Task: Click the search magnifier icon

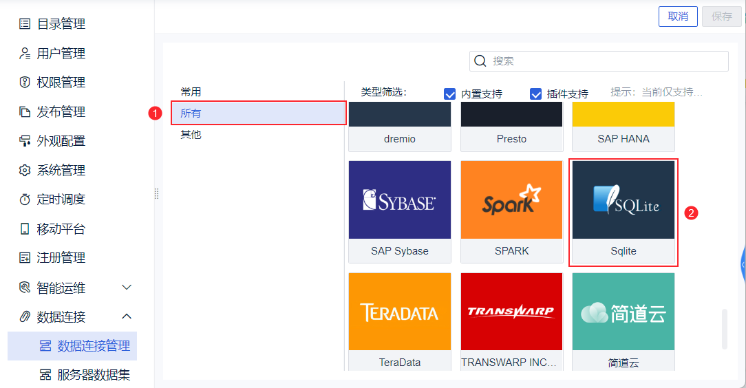Action: [480, 61]
